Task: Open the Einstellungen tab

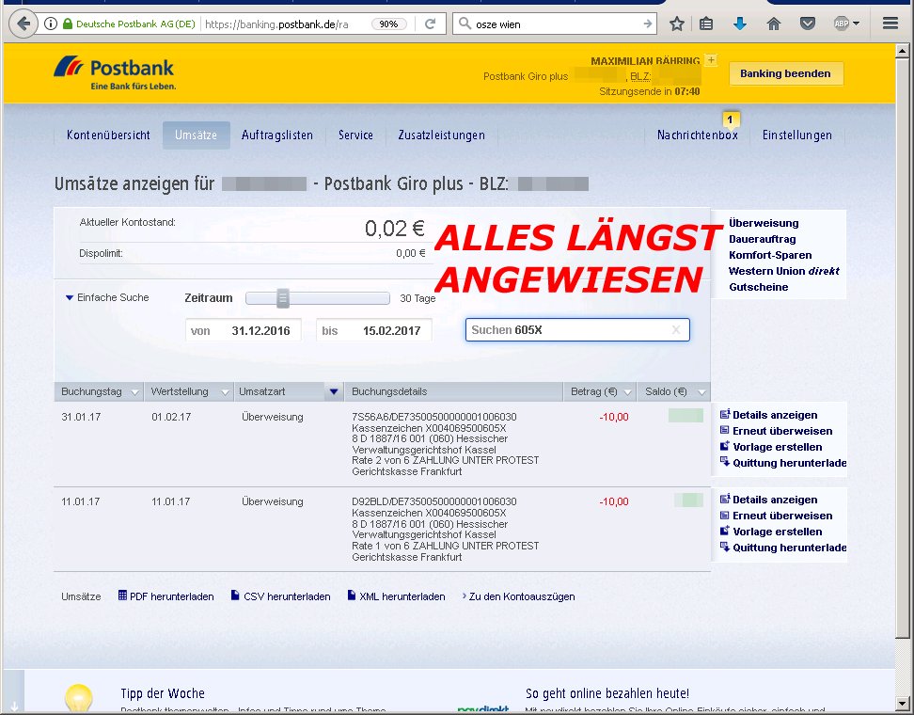Action: 796,135
